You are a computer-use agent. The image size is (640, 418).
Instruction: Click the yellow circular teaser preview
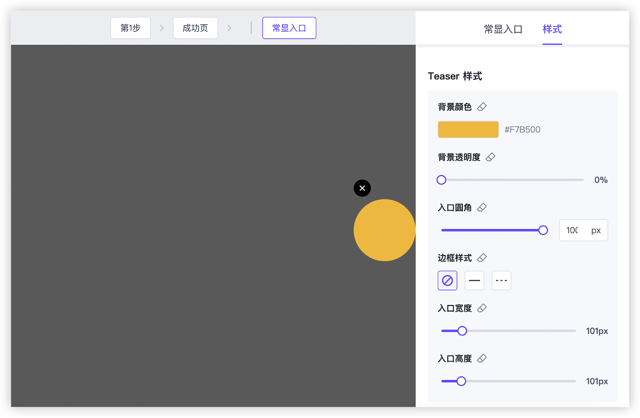[384, 230]
